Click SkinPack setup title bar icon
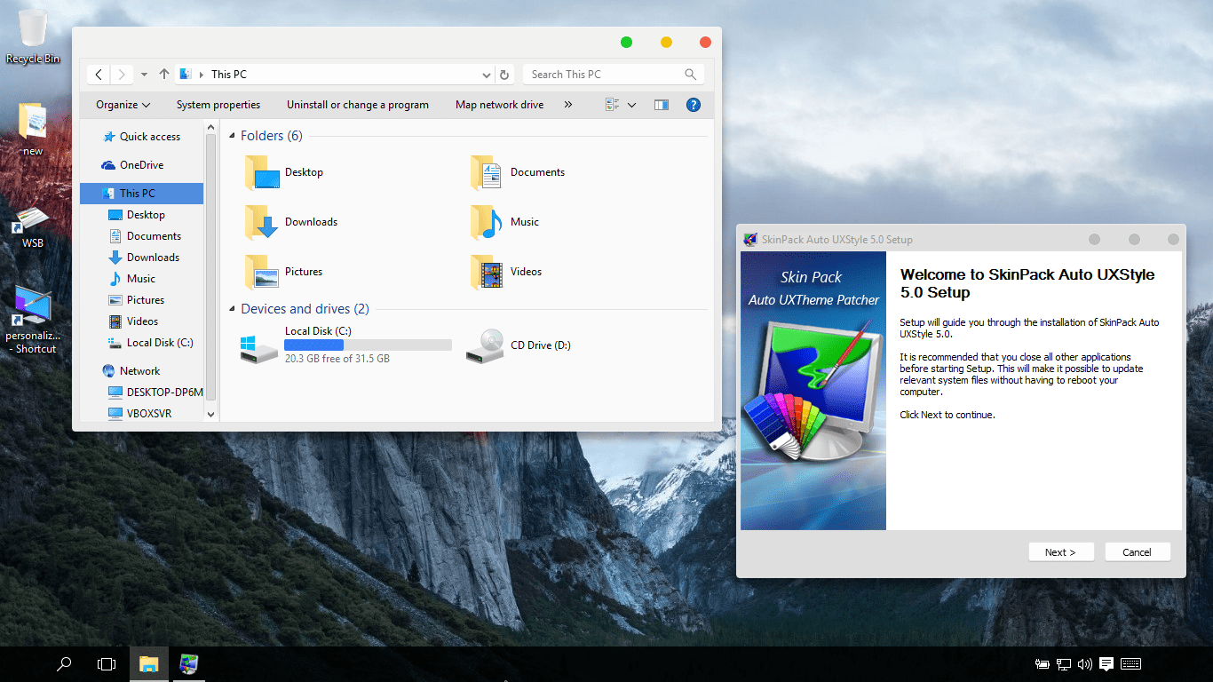The width and height of the screenshot is (1213, 682). (750, 240)
